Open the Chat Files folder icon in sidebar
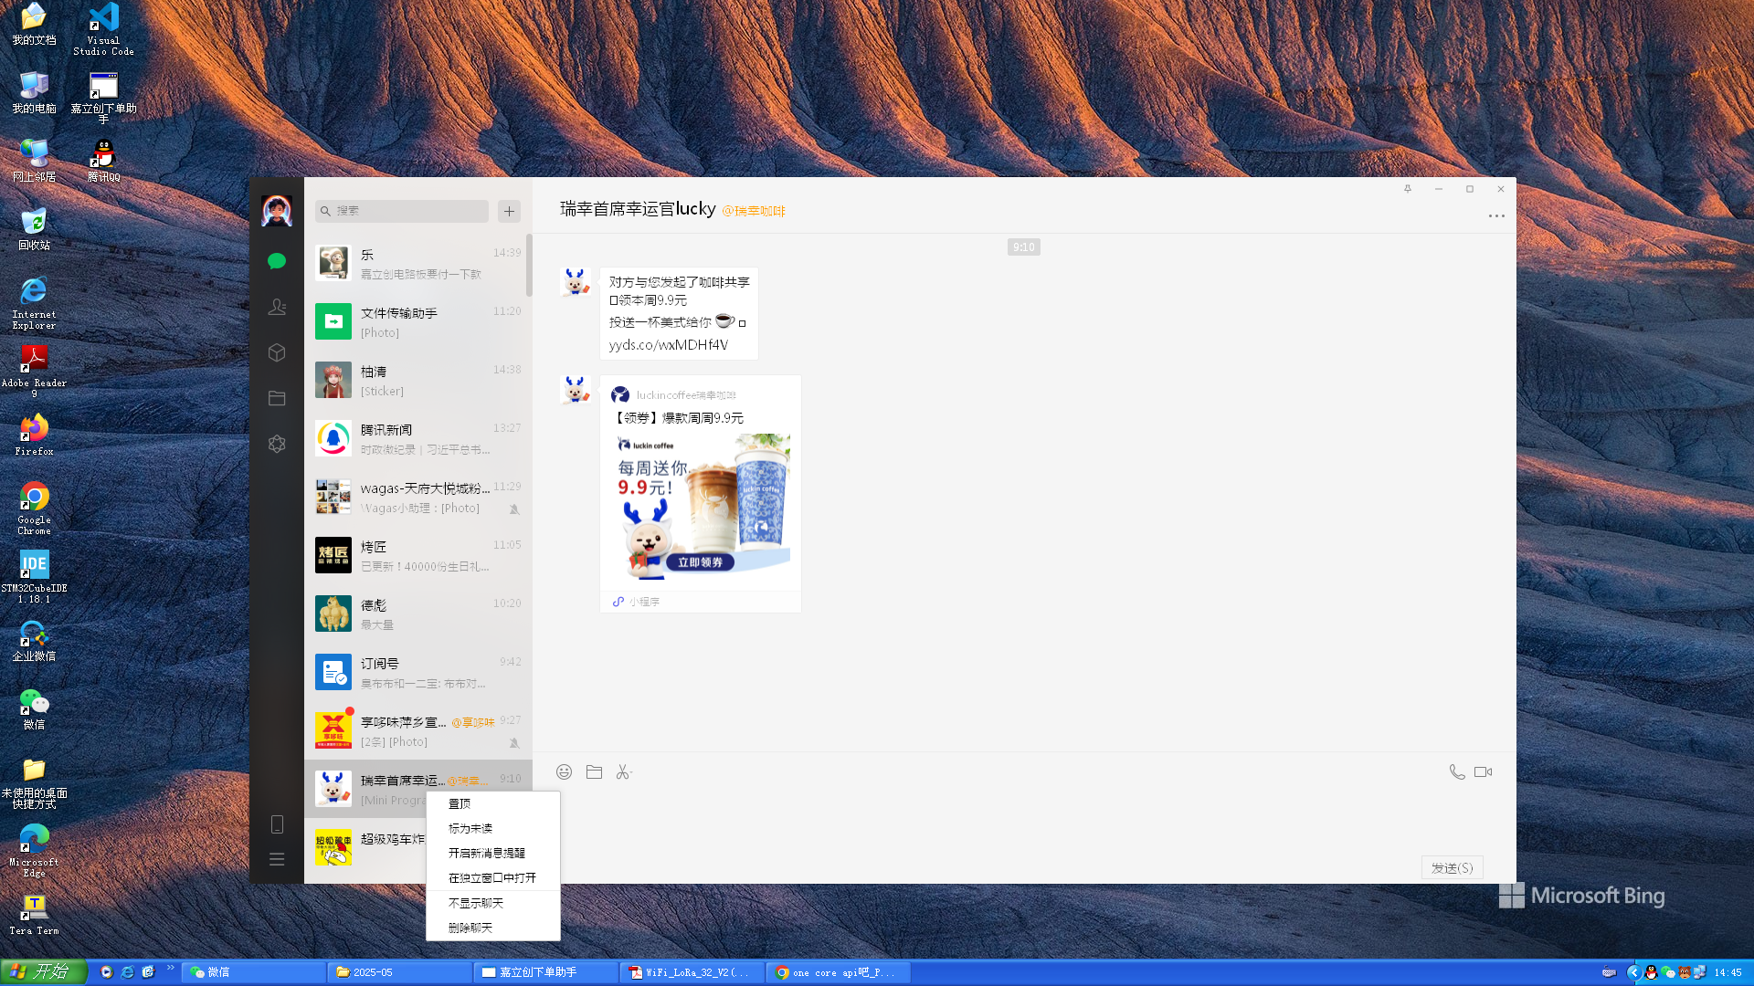This screenshot has width=1754, height=986. 277,398
